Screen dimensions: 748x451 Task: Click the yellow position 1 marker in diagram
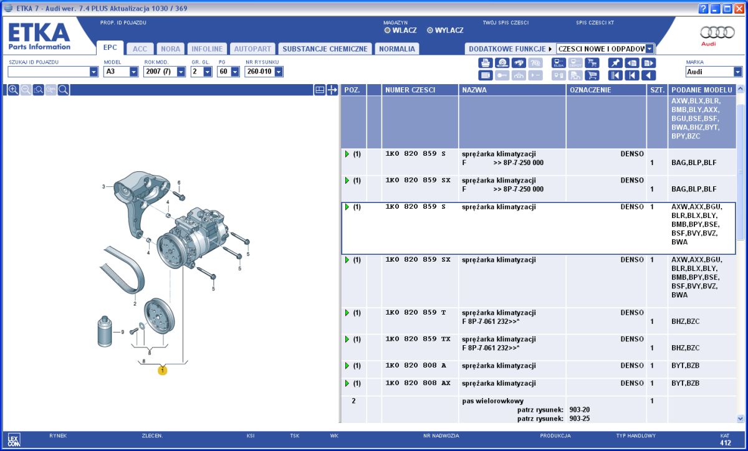coord(163,371)
